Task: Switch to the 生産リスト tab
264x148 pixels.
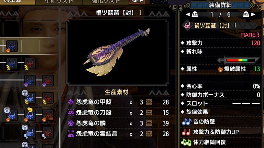Action: 59,2
